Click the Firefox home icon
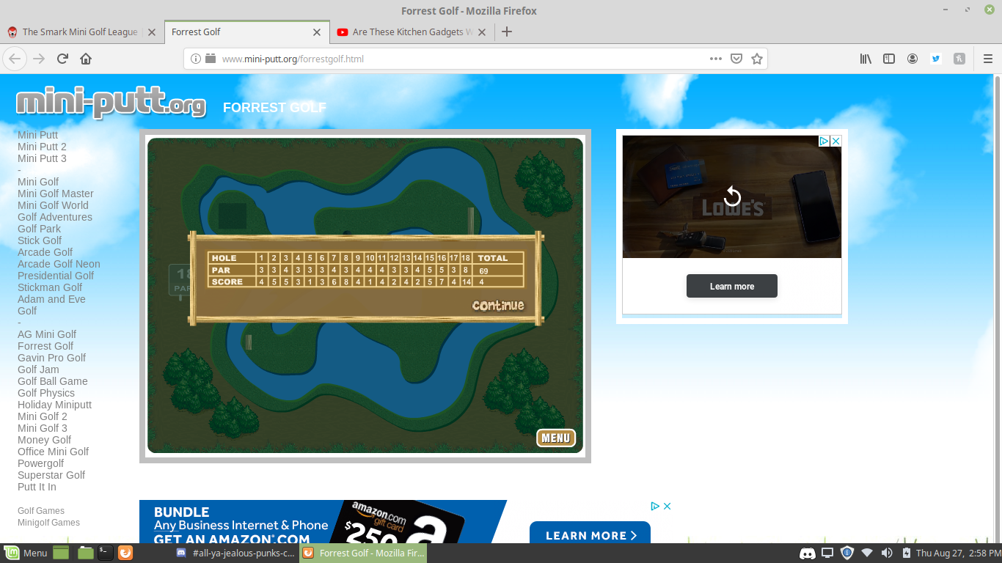The width and height of the screenshot is (1002, 563). 86,59
